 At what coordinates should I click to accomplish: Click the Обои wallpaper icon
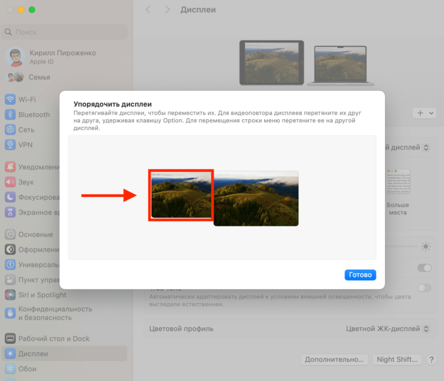tap(10, 369)
